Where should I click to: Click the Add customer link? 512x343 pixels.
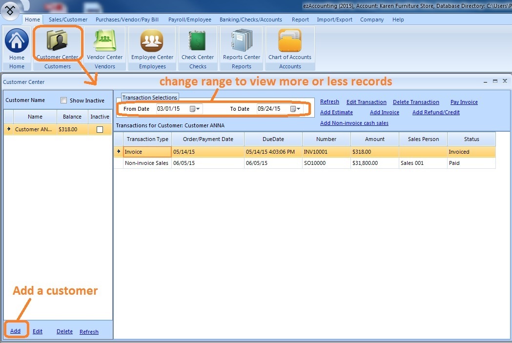[x=16, y=331]
